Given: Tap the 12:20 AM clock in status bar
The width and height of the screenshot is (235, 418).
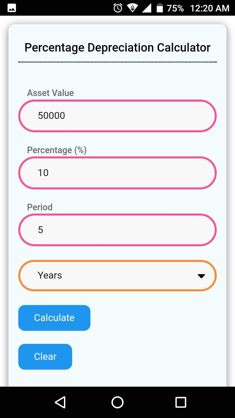Looking at the screenshot, I should pos(210,8).
